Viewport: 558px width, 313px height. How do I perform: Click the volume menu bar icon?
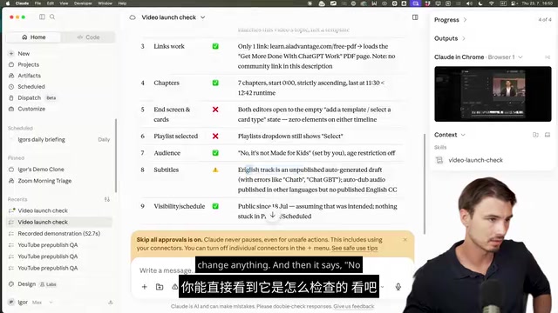point(469,3)
